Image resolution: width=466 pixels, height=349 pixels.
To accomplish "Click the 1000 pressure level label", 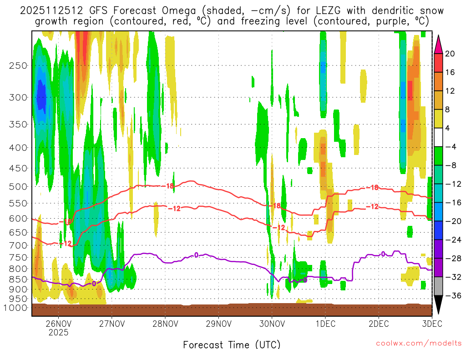I will 16,308.
